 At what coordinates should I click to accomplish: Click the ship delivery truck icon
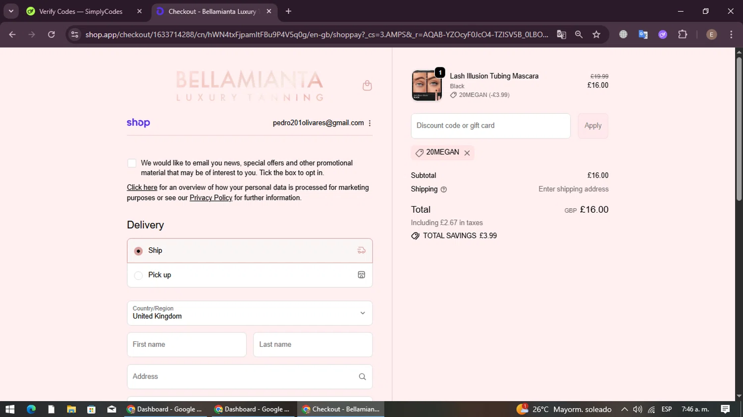pyautogui.click(x=362, y=251)
